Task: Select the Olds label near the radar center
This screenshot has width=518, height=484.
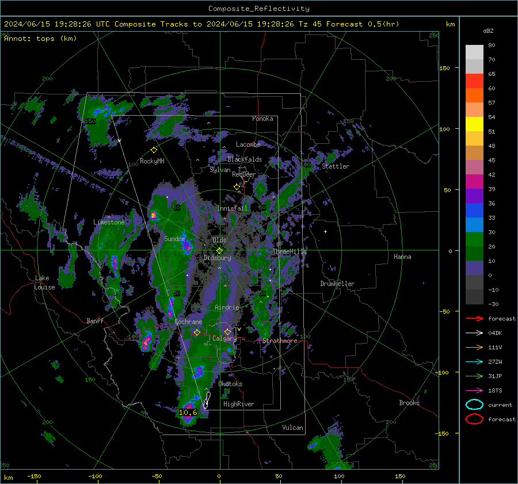Action: [219, 240]
